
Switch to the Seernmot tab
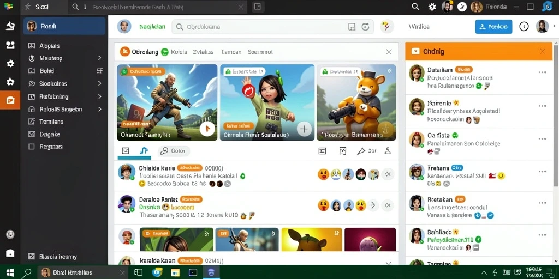[260, 52]
